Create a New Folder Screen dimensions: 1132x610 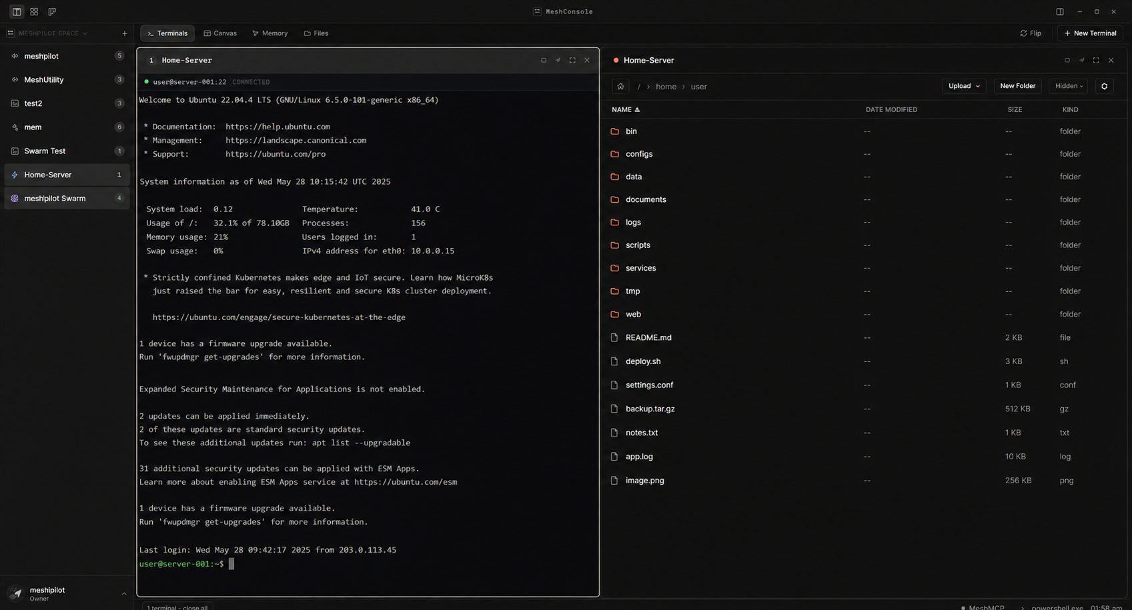tap(1017, 86)
